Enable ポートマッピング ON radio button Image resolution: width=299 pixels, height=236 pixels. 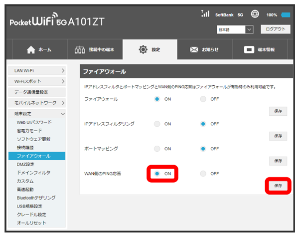point(157,149)
